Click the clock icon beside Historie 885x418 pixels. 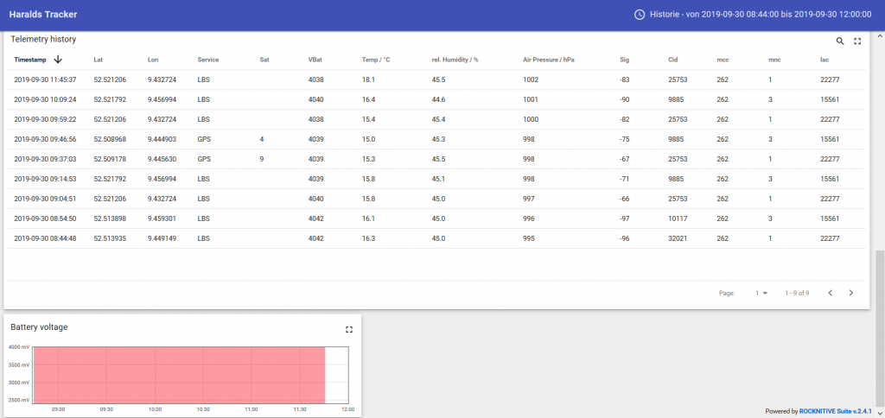coord(640,15)
